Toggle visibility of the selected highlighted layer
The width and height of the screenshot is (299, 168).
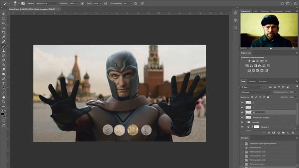click(242, 112)
